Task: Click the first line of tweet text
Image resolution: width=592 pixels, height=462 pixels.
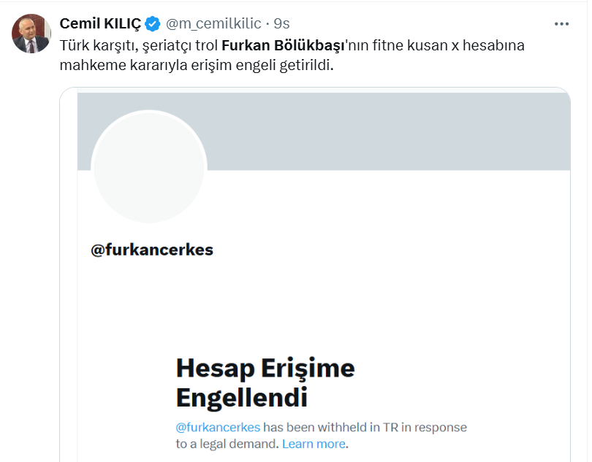Action: pos(139,45)
